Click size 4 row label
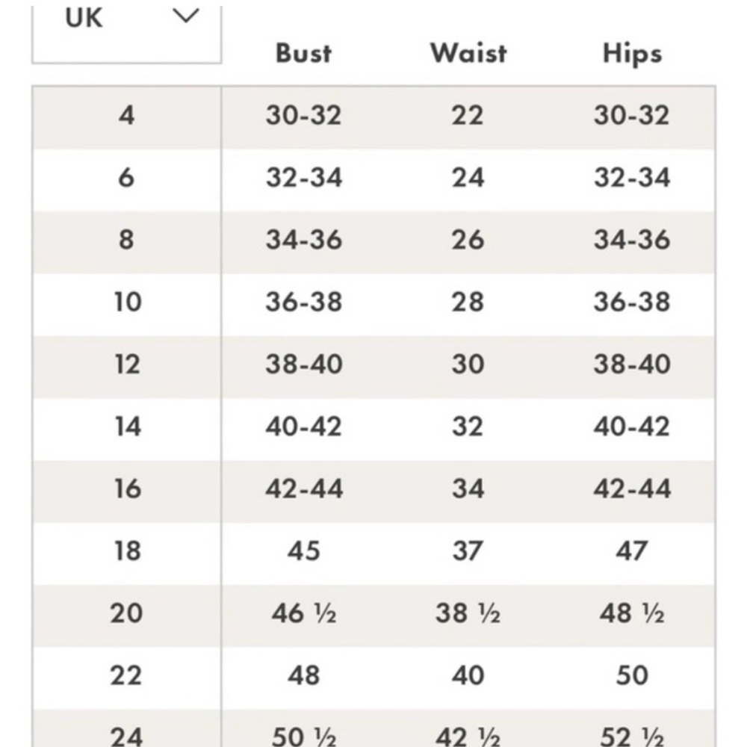Image resolution: width=747 pixels, height=747 pixels. (x=127, y=115)
